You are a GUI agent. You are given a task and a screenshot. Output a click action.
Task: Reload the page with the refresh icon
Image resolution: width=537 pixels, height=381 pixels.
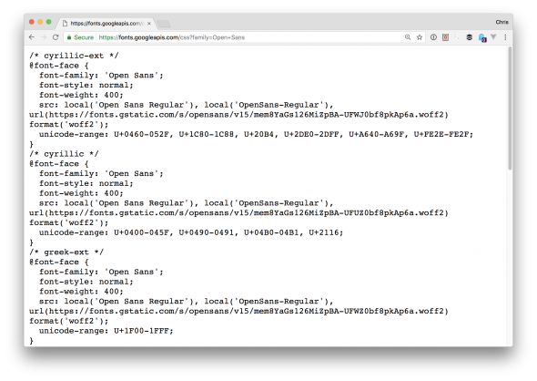[x=56, y=37]
